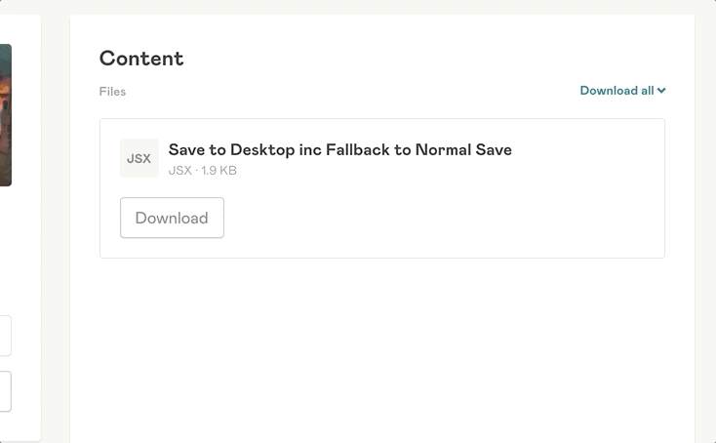Click the left side panel below the thumbnail
Image resolution: width=716 pixels, height=443 pixels.
[20, 254]
